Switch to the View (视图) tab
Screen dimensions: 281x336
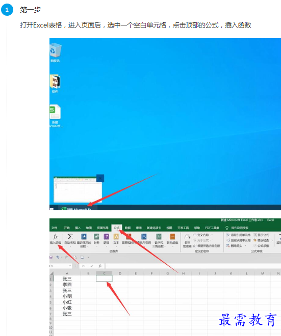click(x=169, y=228)
